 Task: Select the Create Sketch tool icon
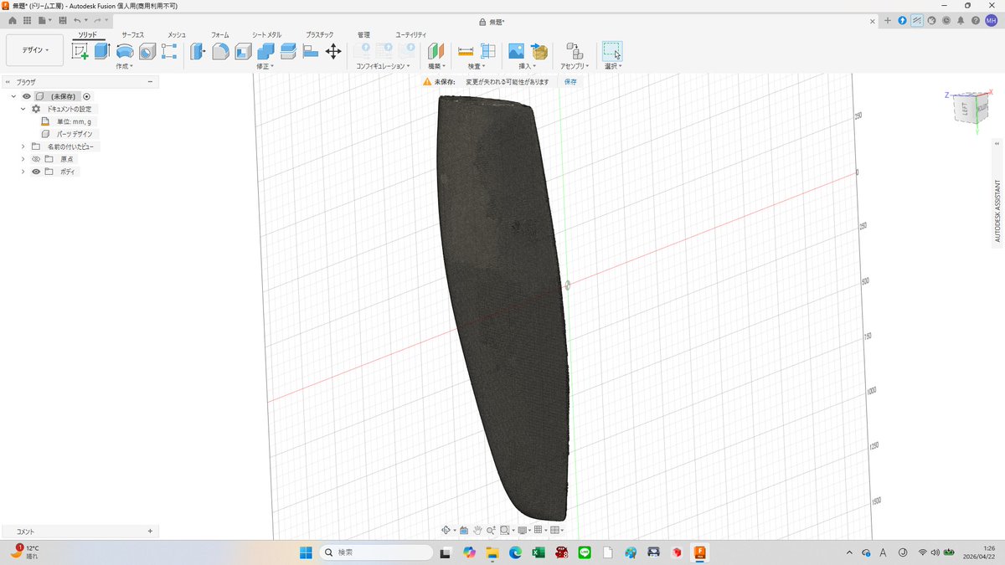click(x=80, y=51)
